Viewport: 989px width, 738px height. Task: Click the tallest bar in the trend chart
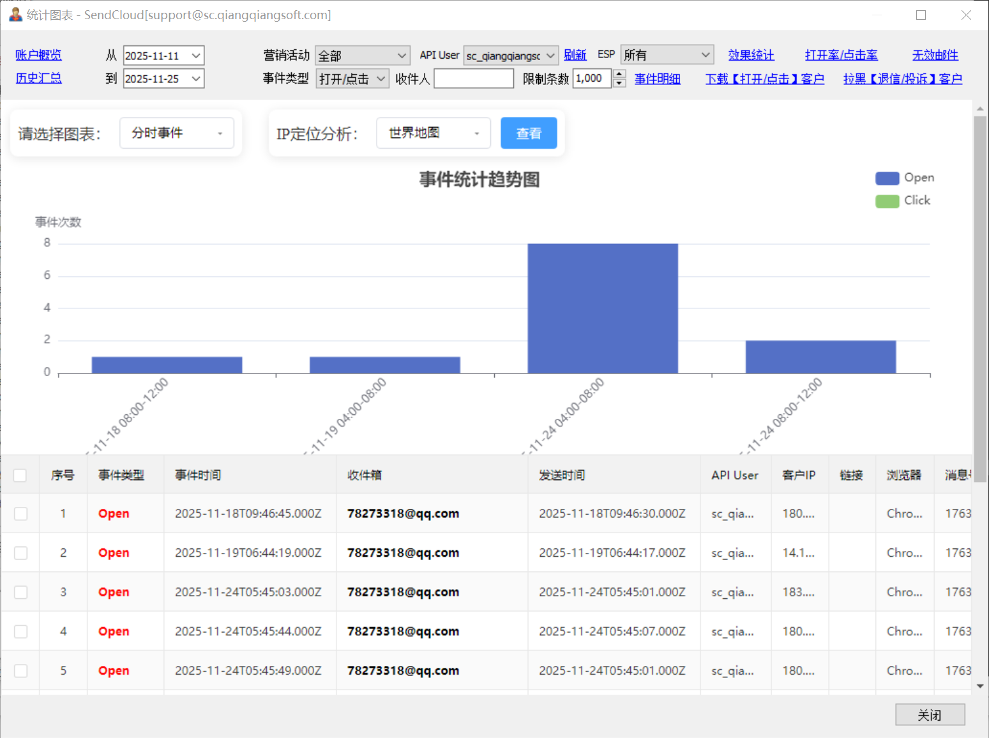(x=603, y=308)
